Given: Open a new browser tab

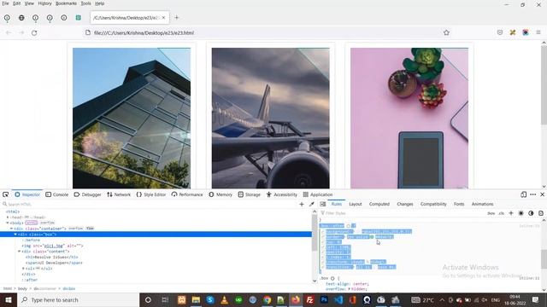Looking at the screenshot, I should tap(177, 17).
